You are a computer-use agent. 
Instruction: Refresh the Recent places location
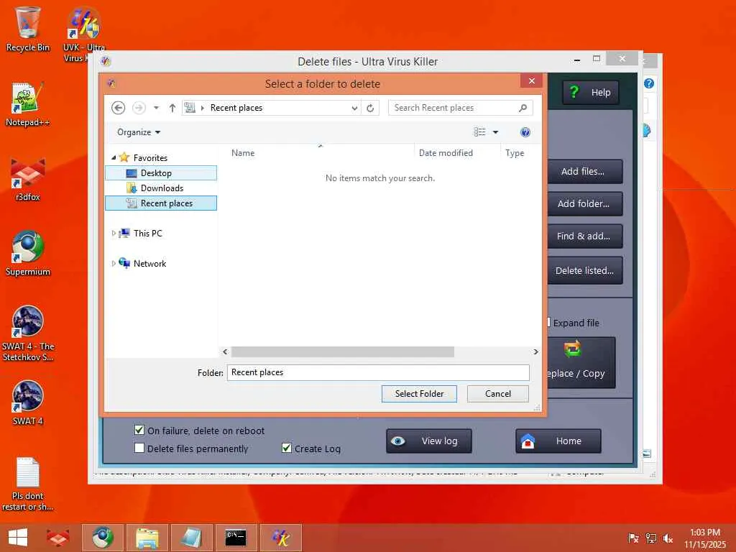coord(370,108)
